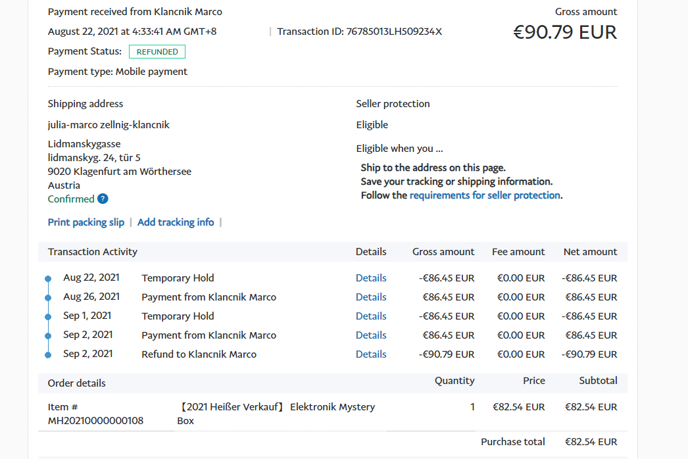Open requirements for seller protection link
The height and width of the screenshot is (459, 688).
[x=485, y=195]
